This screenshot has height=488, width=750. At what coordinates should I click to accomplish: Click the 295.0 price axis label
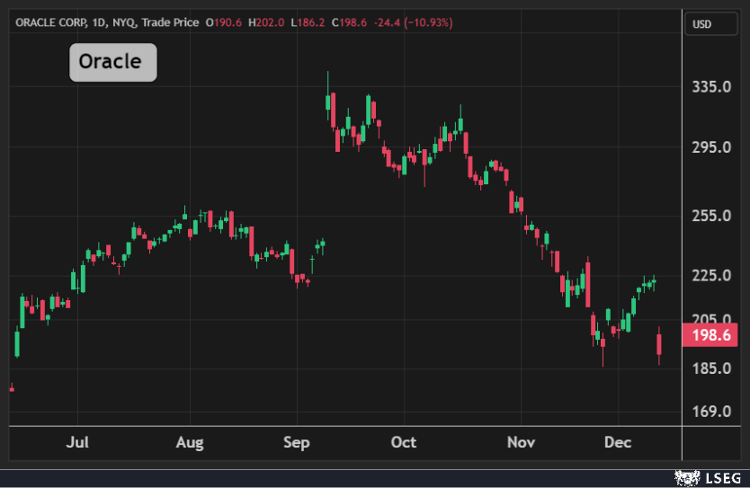click(709, 146)
